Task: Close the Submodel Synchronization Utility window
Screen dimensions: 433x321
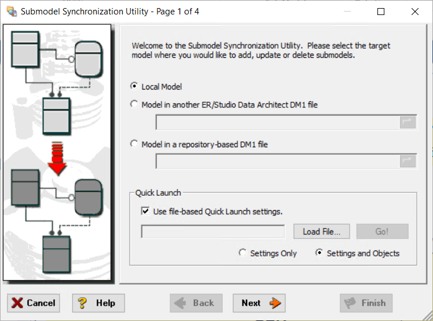Action: click(415, 12)
